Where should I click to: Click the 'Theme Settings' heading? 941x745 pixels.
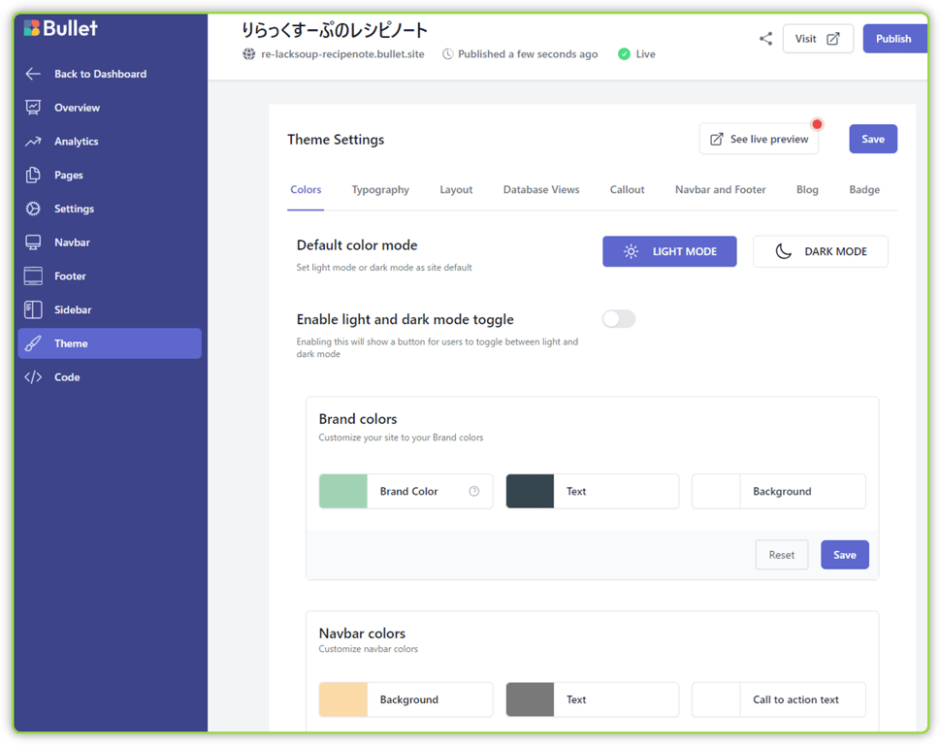336,140
